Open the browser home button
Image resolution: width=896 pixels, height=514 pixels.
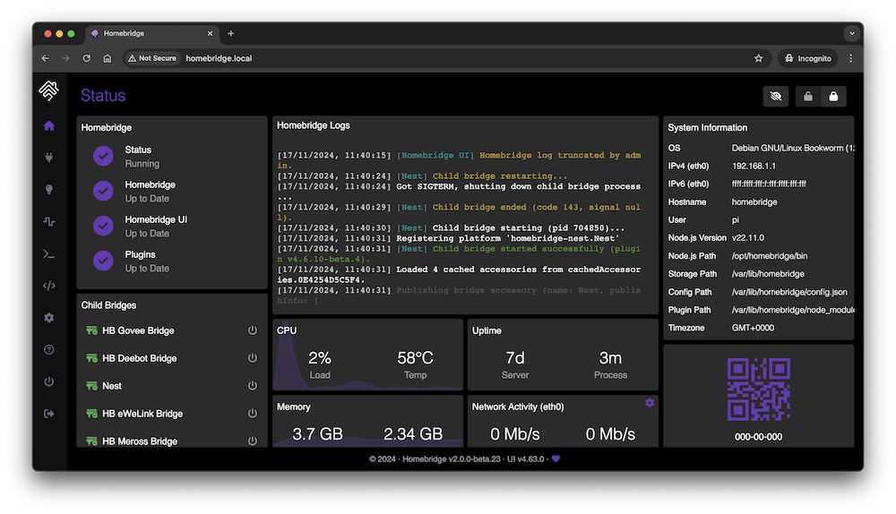coord(107,58)
